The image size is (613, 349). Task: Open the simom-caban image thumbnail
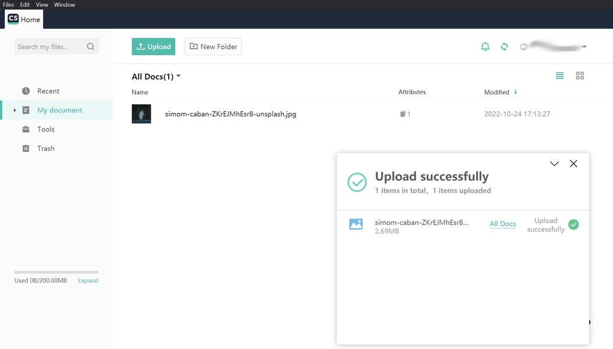[x=141, y=114]
